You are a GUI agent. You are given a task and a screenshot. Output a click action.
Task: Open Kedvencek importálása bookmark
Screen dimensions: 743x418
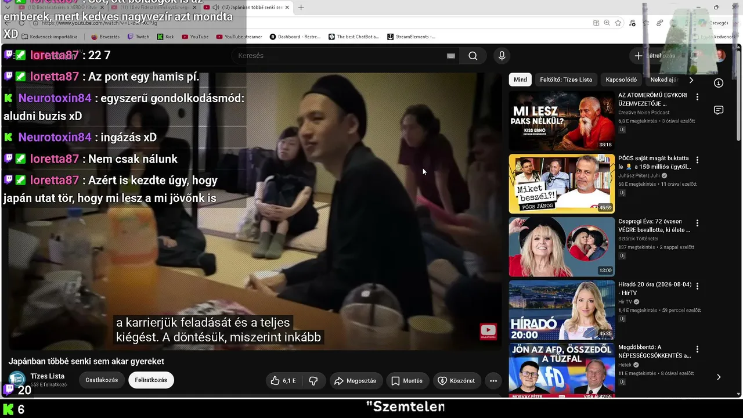[x=50, y=37]
